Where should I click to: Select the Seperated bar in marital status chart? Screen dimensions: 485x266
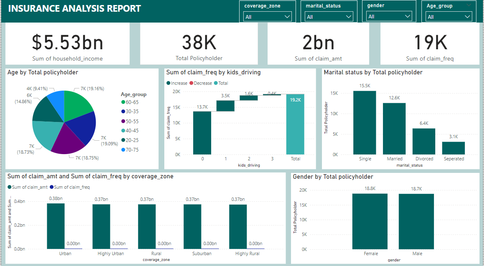454,148
